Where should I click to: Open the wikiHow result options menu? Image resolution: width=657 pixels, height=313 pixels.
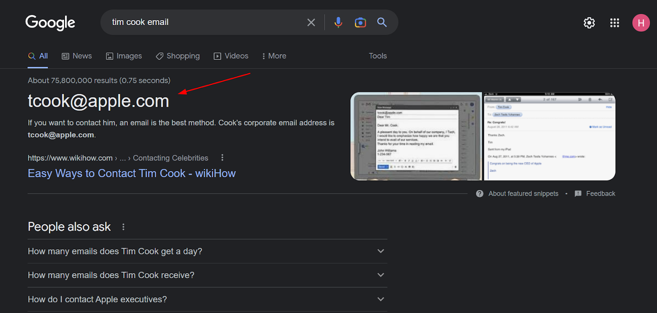(222, 158)
